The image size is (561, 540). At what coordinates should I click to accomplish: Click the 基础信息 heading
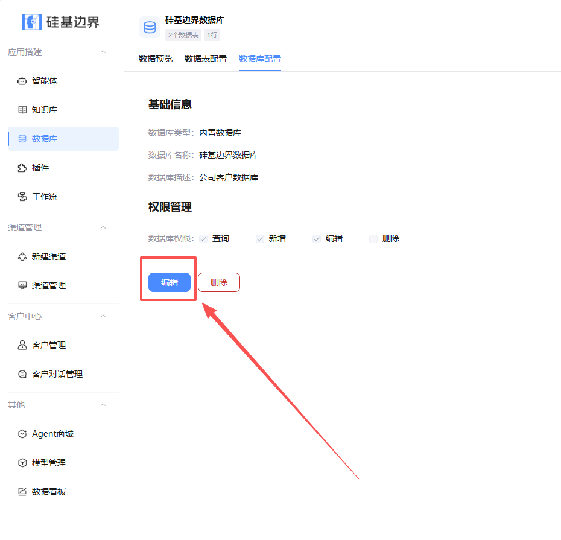point(170,104)
